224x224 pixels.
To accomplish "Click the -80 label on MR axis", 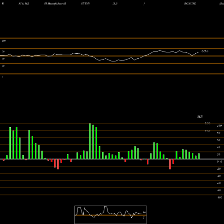I will pos(219,190).
